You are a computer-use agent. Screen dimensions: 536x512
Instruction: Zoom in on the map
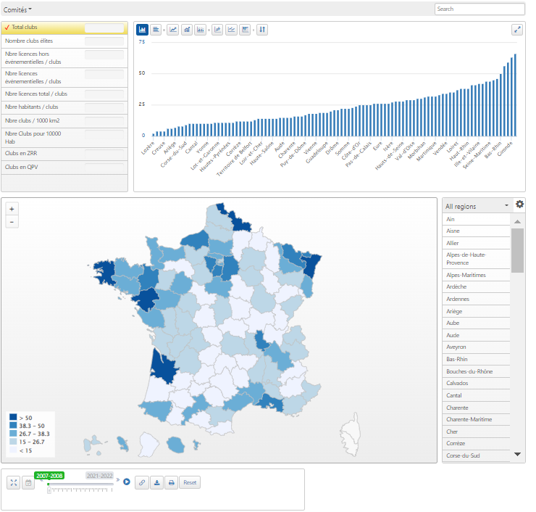(12, 209)
